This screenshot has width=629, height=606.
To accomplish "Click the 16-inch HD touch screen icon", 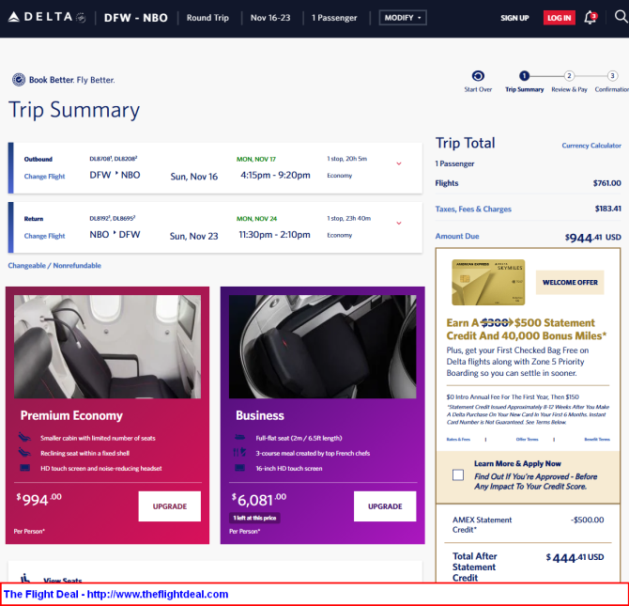I will (240, 468).
